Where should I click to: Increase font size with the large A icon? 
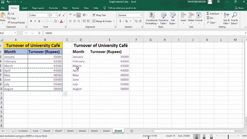[x=59, y=15]
